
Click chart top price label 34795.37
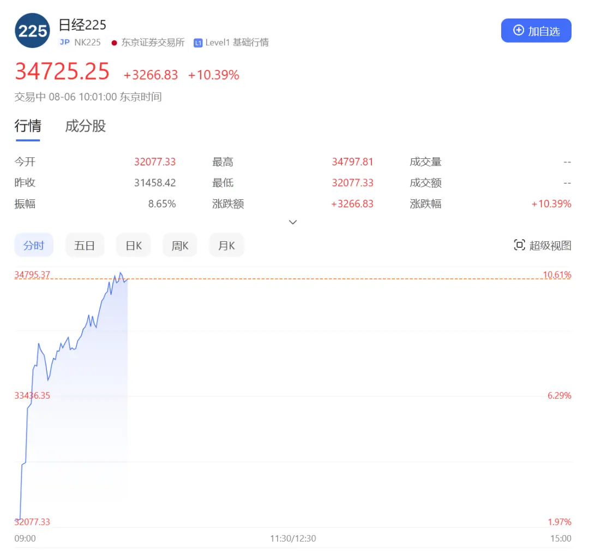point(32,275)
